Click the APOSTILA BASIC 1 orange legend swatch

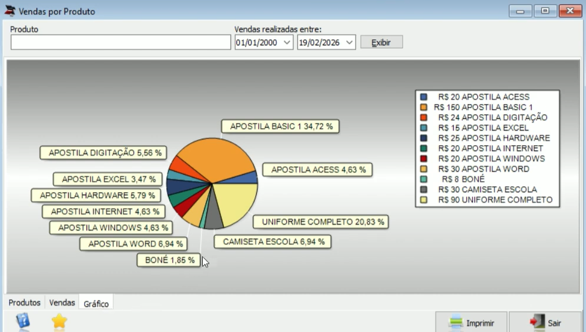pos(423,107)
